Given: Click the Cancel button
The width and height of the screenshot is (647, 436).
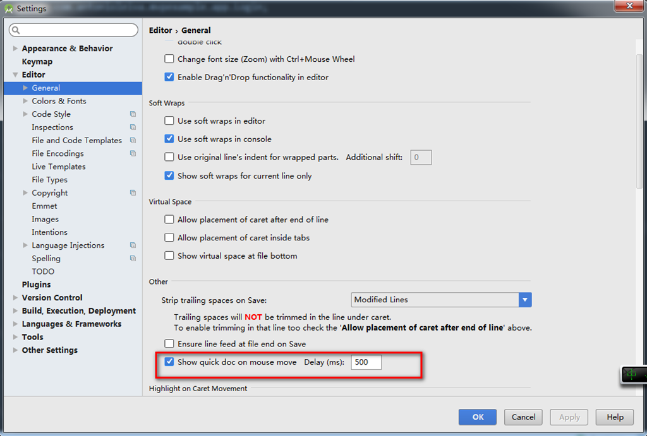Looking at the screenshot, I should [x=523, y=417].
